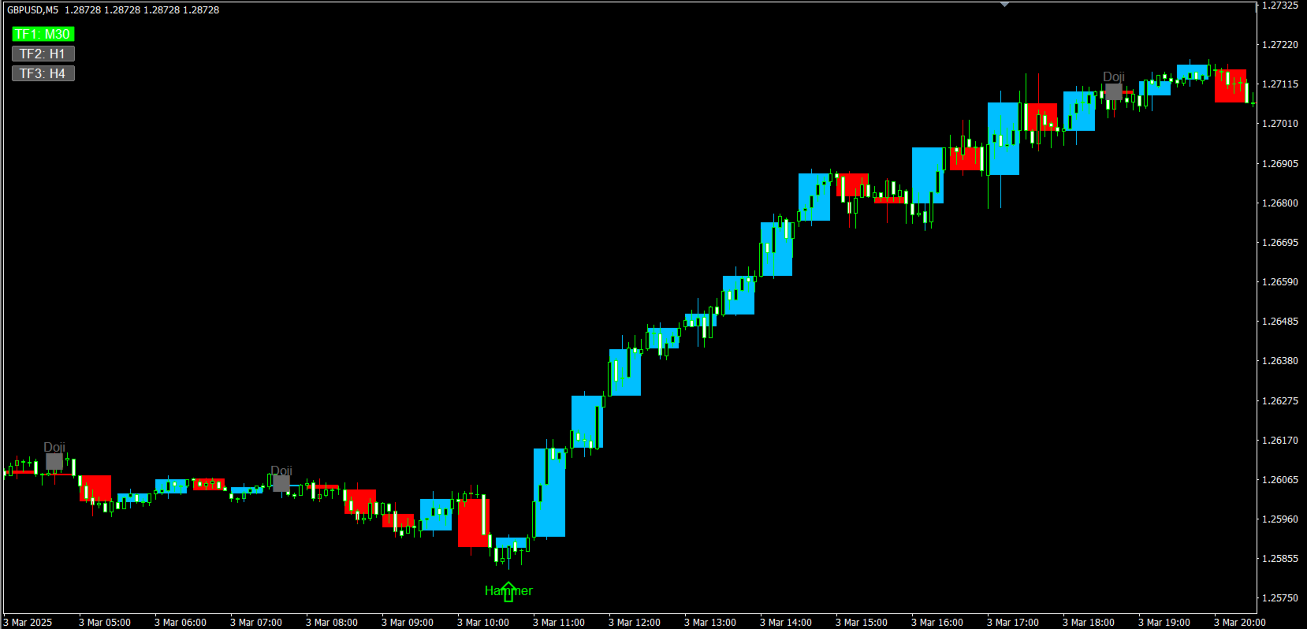Click the red M30 candle near 20:00
Screen dimensions: 1307x629
point(1231,86)
